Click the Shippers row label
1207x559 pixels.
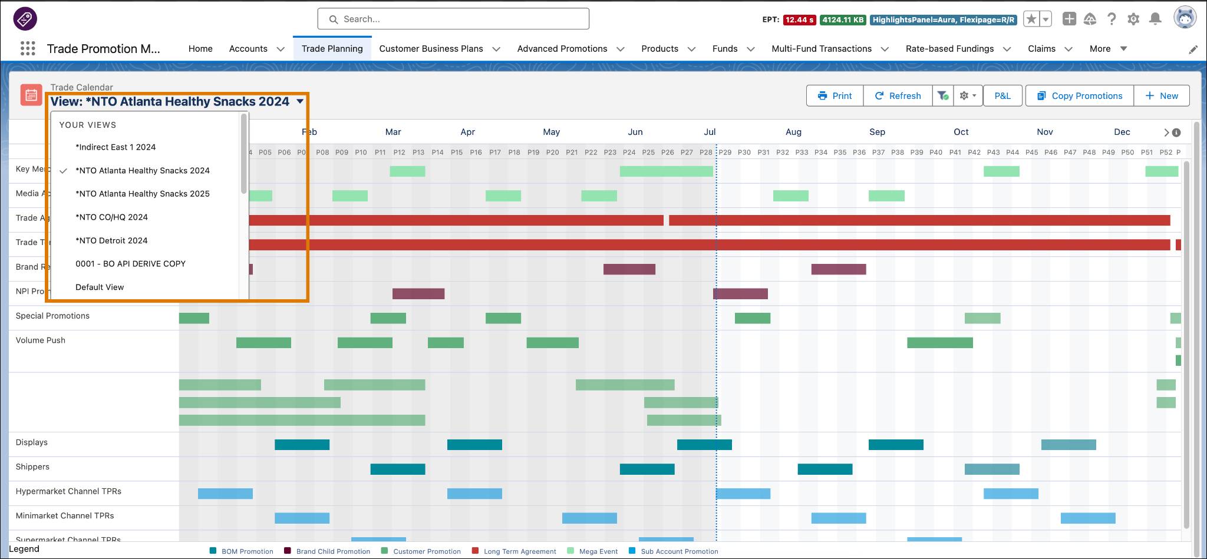pos(32,467)
